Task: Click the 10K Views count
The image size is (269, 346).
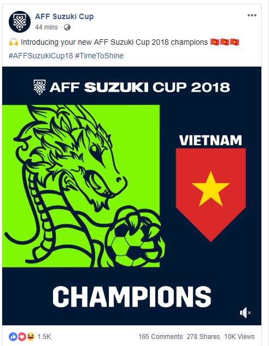Action: [x=239, y=337]
